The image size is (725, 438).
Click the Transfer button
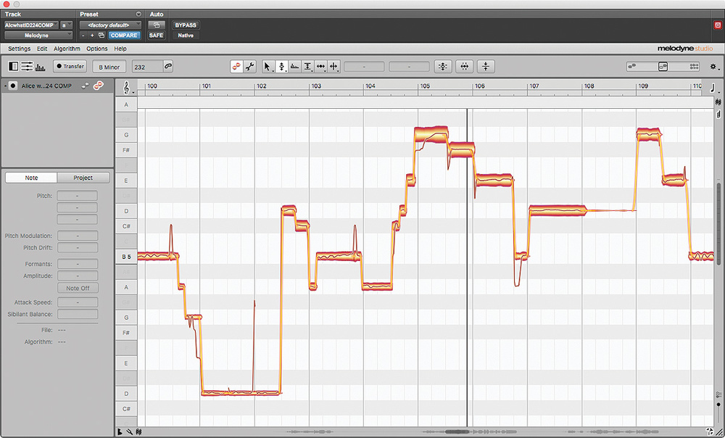point(70,67)
